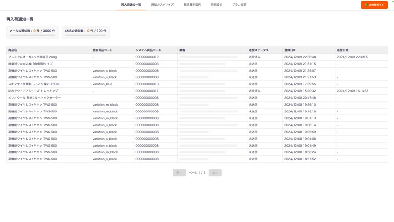Image resolution: width=394 pixels, height=222 pixels.
Task: Click system code 000000000006
Action: click(x=147, y=98)
